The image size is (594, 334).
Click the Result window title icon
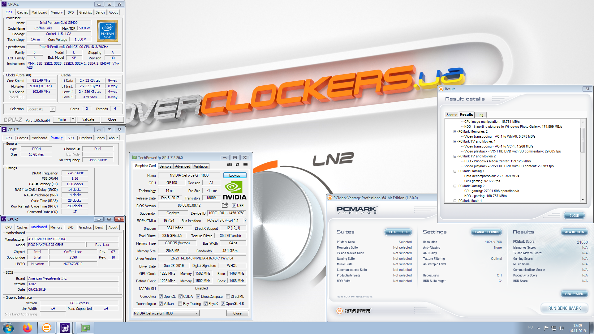[x=441, y=89]
